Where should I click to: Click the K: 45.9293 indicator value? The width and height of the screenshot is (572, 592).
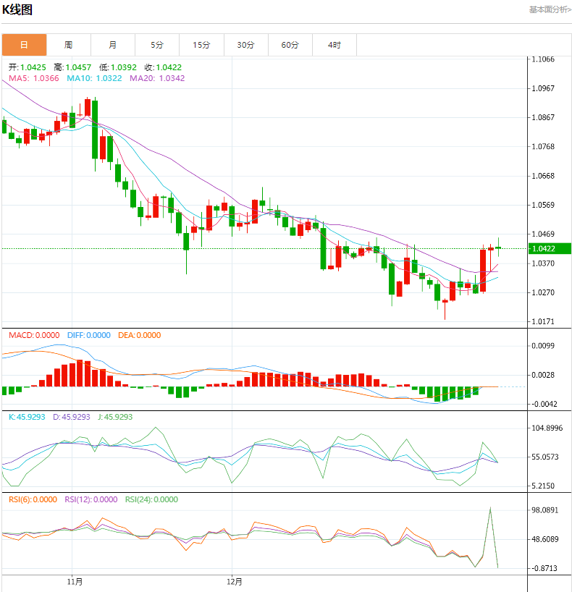coord(27,417)
